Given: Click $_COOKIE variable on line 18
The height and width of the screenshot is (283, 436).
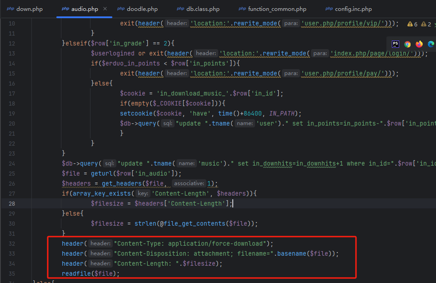Looking at the screenshot, I should pos(167,104).
